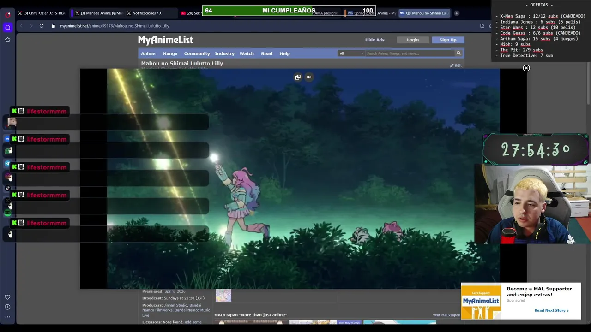This screenshot has width=591, height=332.
Task: Open picture-in-picture icon atop the video
Action: (x=298, y=77)
